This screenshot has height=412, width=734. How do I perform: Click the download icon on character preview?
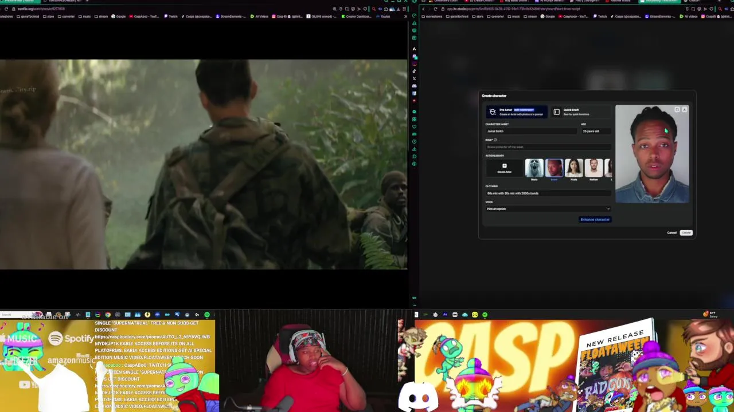684,109
